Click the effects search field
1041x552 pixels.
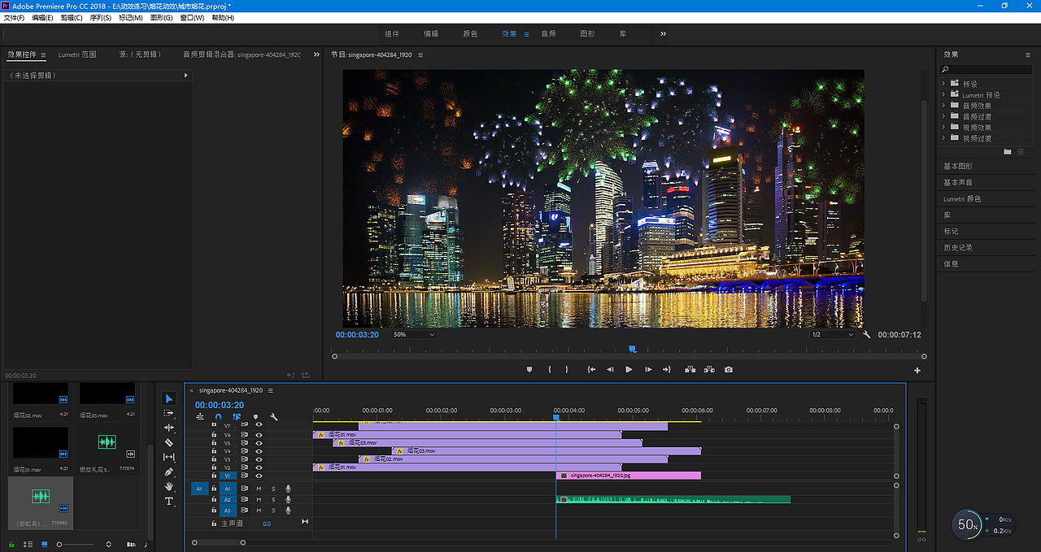(x=985, y=69)
